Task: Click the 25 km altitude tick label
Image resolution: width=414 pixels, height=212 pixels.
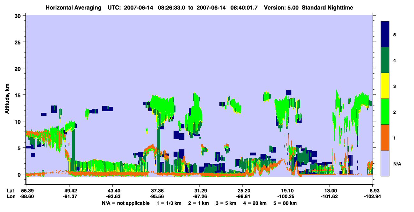Action: coord(18,42)
